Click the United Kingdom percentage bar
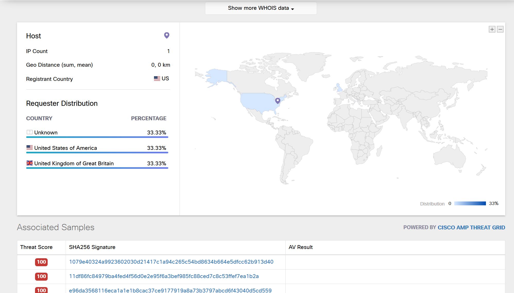 click(97, 168)
